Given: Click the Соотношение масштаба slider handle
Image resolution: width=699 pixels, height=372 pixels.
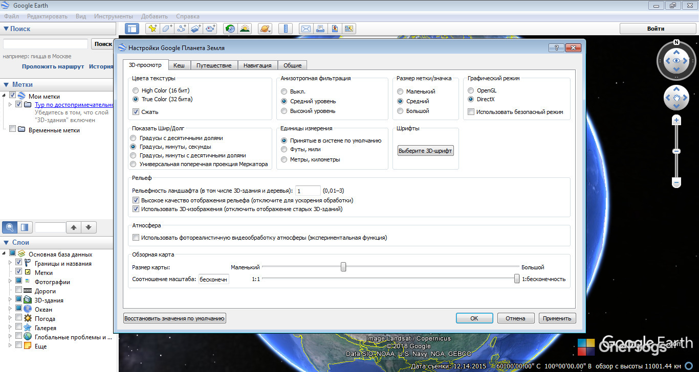Looking at the screenshot, I should pyautogui.click(x=517, y=279).
